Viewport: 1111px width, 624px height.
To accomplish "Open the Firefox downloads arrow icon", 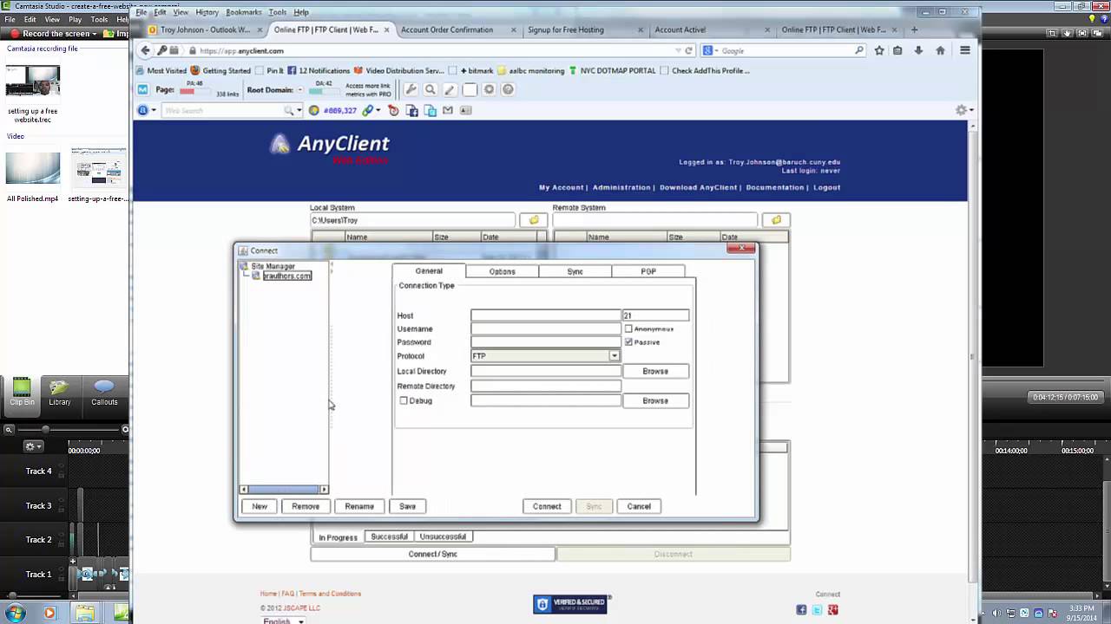I will pos(918,50).
